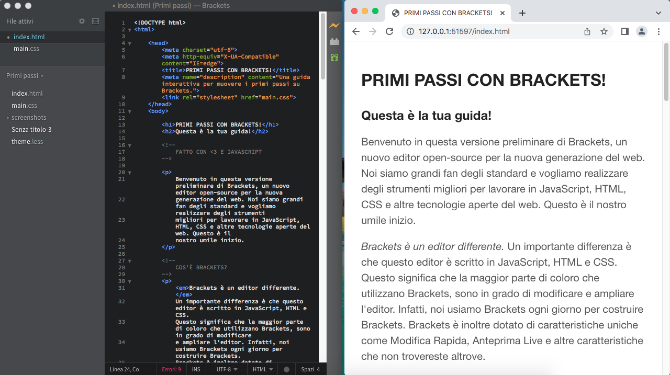Click the Chrome share page icon
This screenshot has height=375, width=670.
[587, 31]
